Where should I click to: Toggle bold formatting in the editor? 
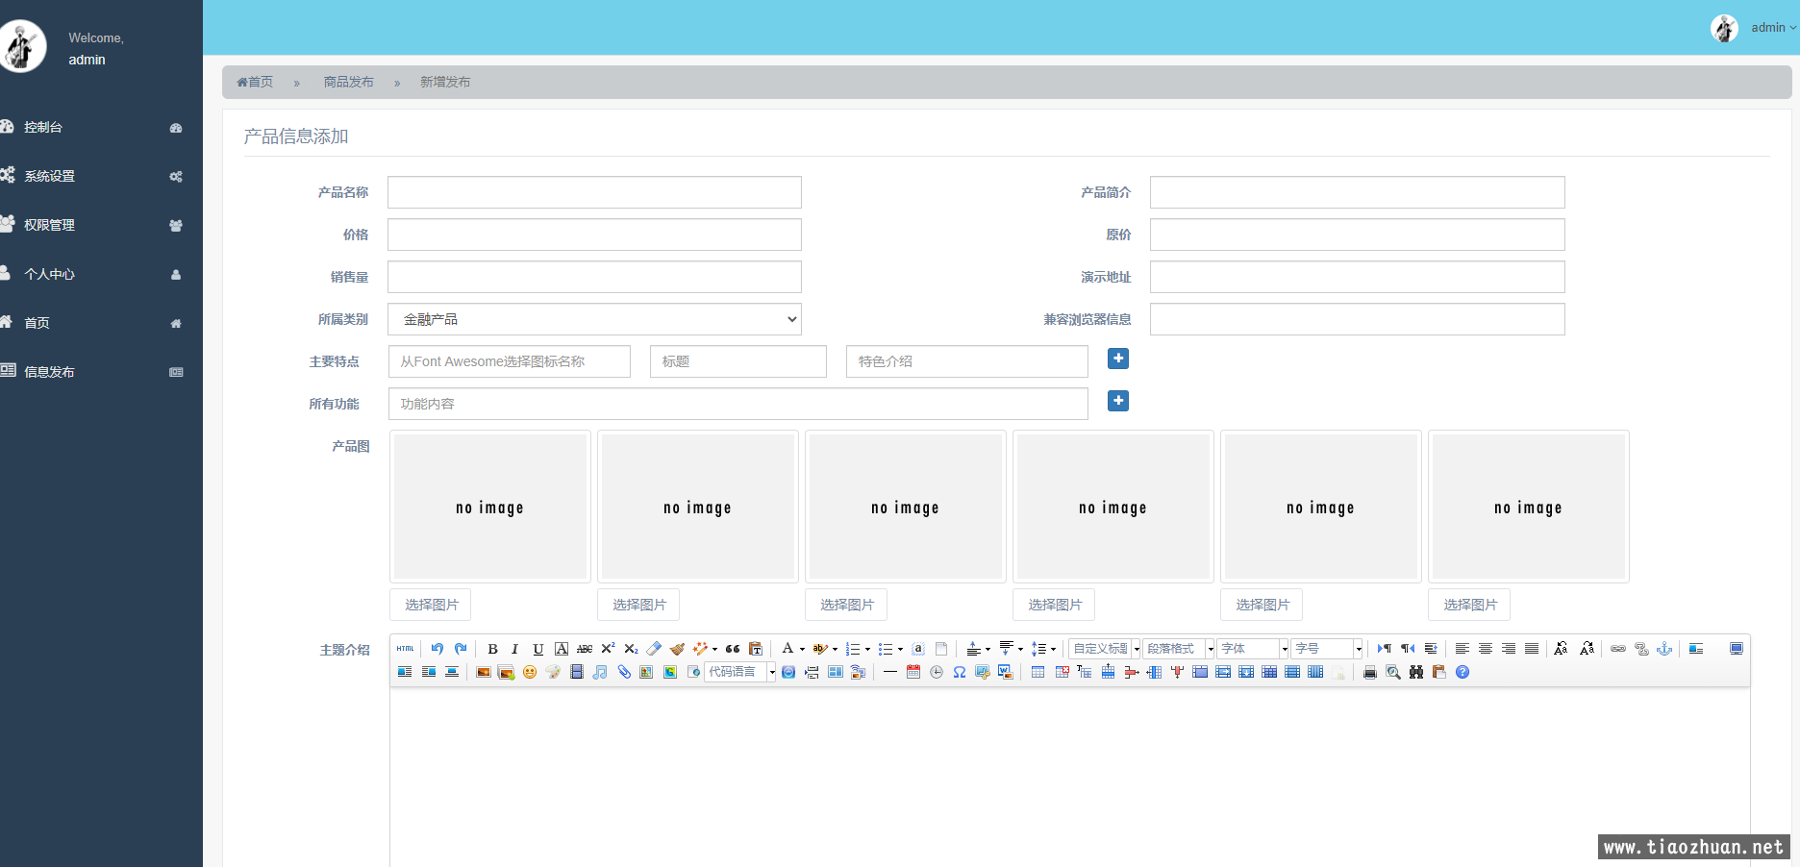click(x=492, y=649)
